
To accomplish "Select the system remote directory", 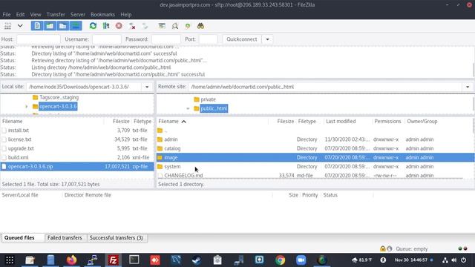I will click(x=315, y=166).
